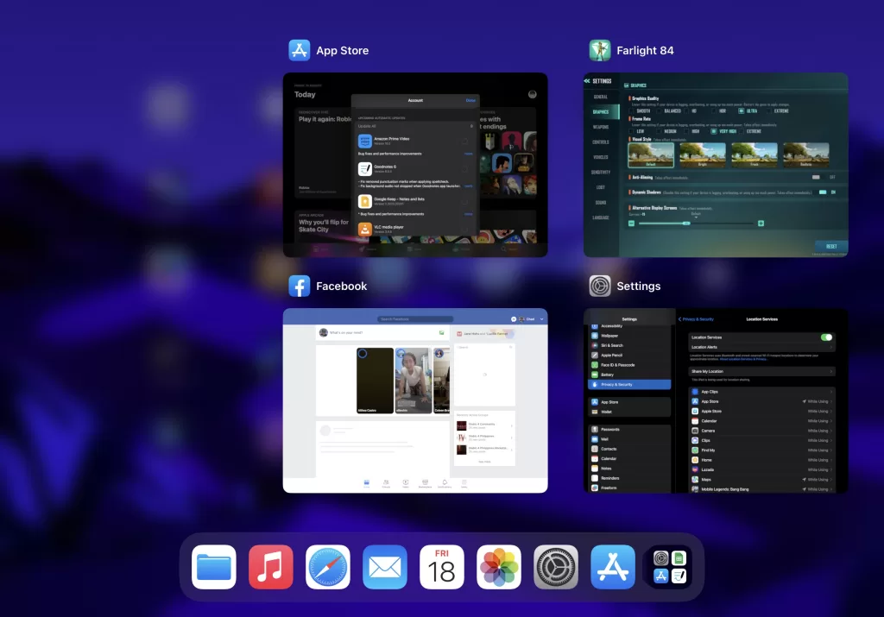Tap Privacy & Security icon in sidebar
Screen dimensions: 884x617
click(x=594, y=384)
